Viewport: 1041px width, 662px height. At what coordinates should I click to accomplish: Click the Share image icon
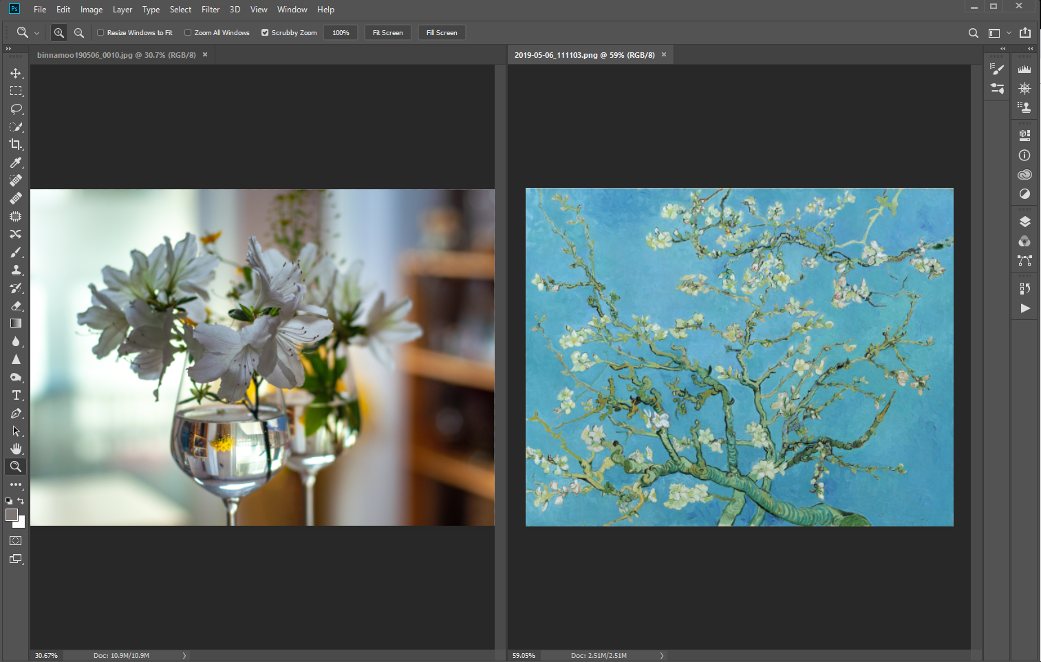[1025, 32]
